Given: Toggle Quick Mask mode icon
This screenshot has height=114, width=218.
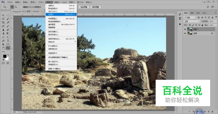Looking at the screenshot, I should click(3, 63).
